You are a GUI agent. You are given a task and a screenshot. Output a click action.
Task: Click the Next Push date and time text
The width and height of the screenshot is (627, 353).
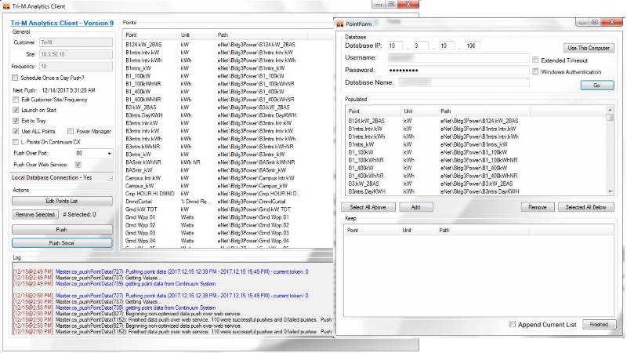tap(68, 90)
